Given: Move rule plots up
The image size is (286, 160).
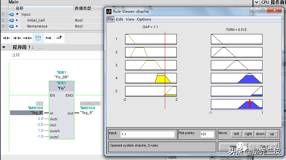Looking at the screenshot, I should (x=272, y=134).
